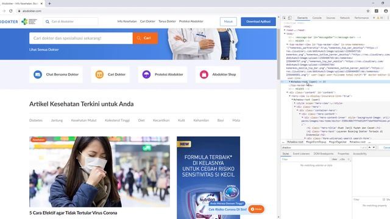Toggle the .cls class editor button
390x219 pixels.
click(x=342, y=159)
